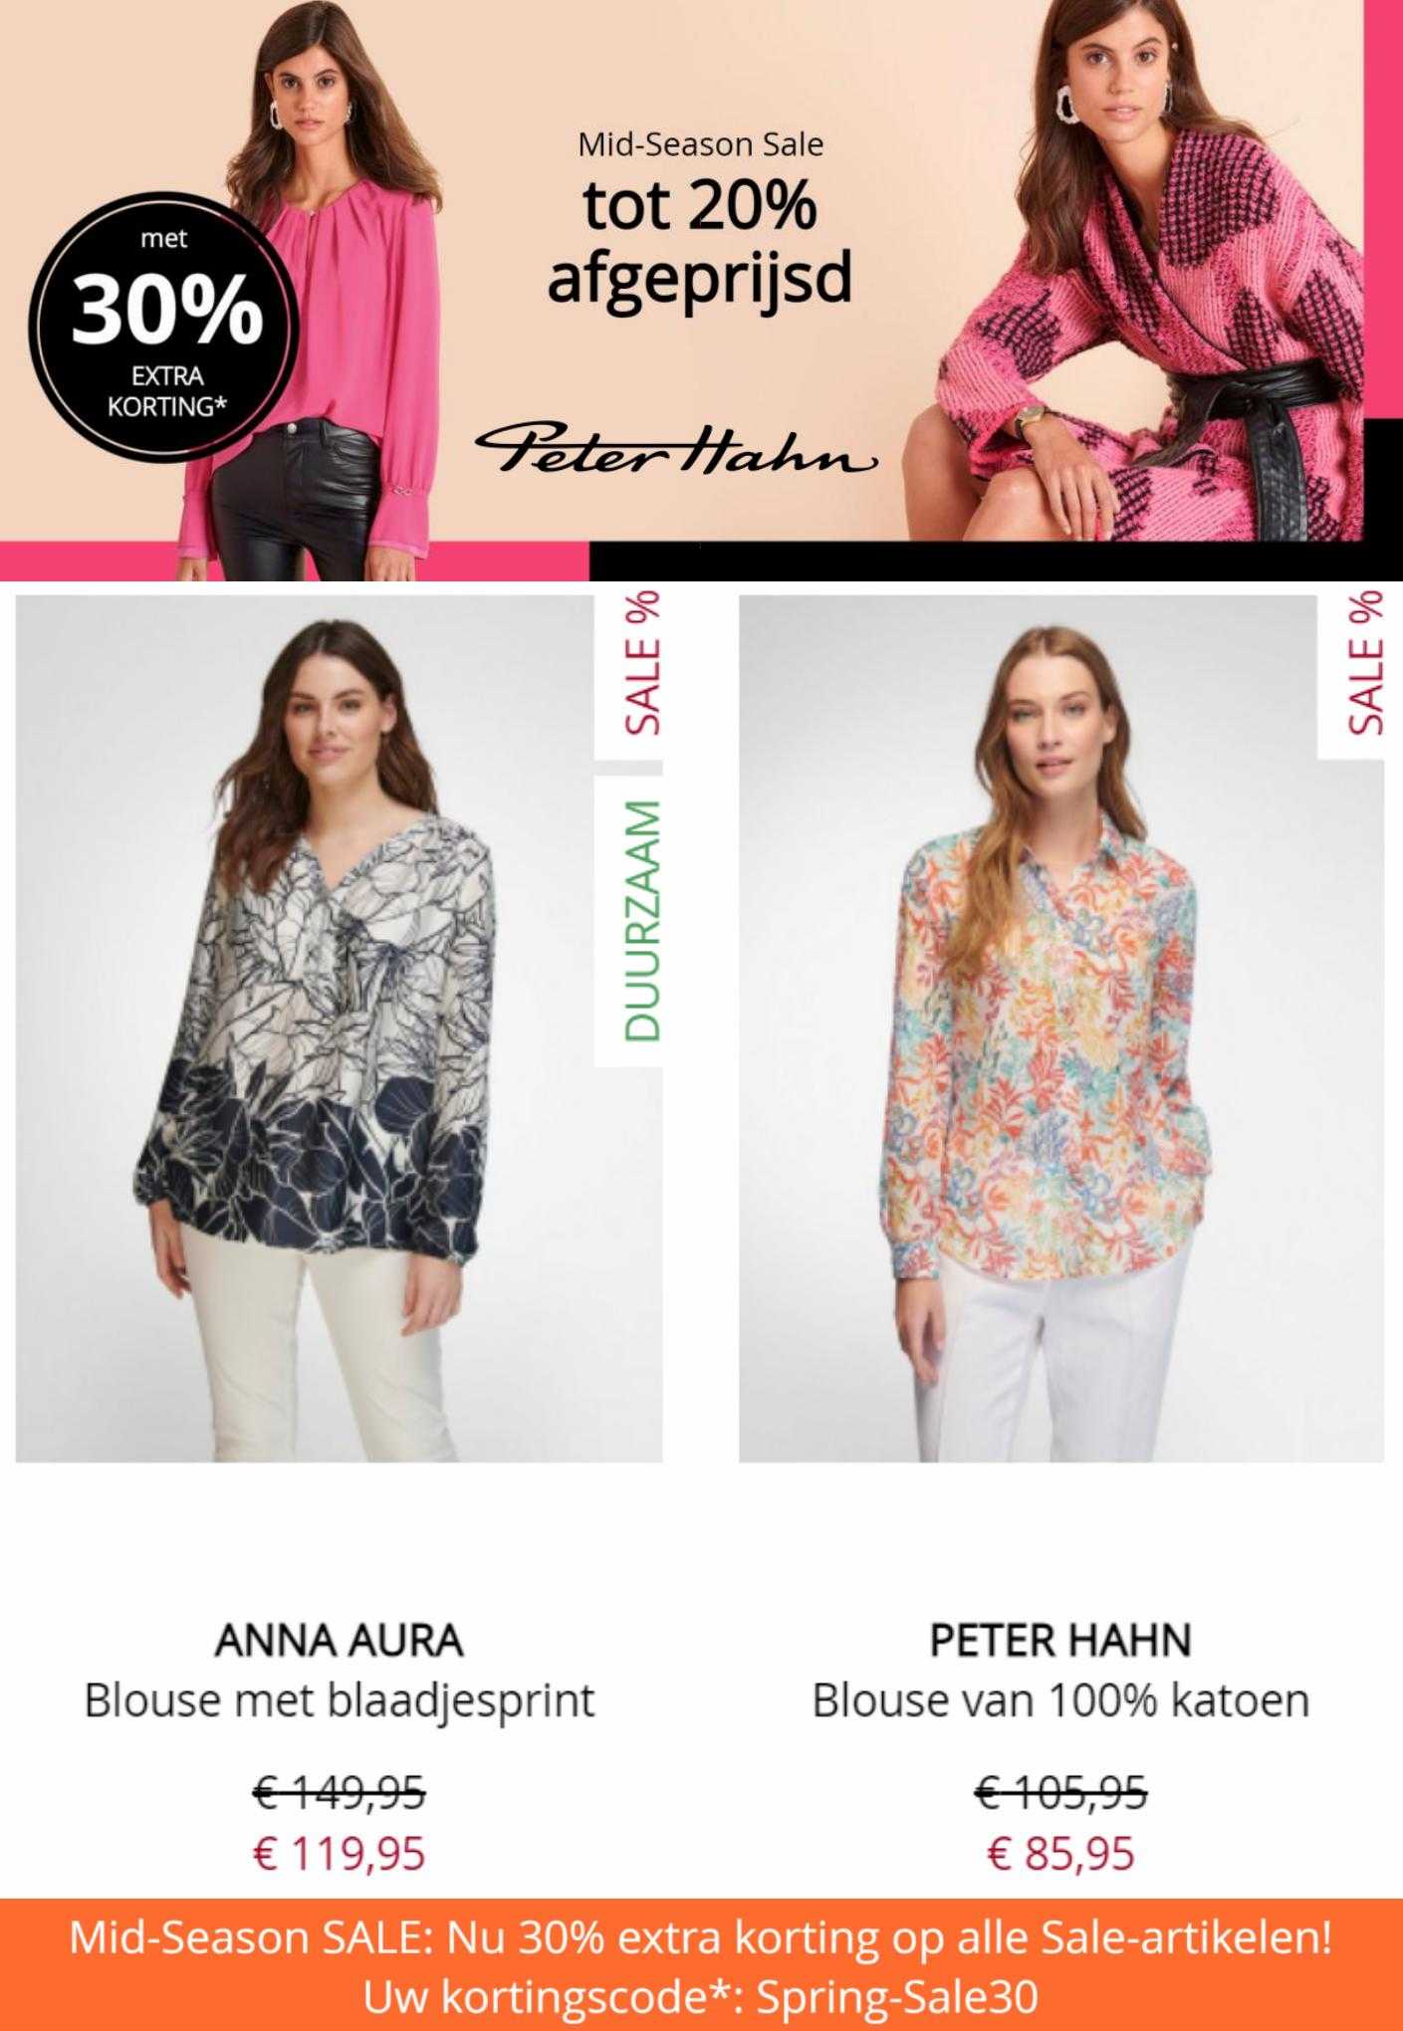Viewport: 1403px width, 2031px height.
Task: Click the crossed-out € 149,95 original price
Action: pos(339,1794)
